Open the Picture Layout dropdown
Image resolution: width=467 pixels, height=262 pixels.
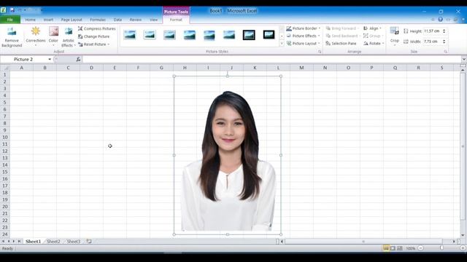[x=304, y=44]
